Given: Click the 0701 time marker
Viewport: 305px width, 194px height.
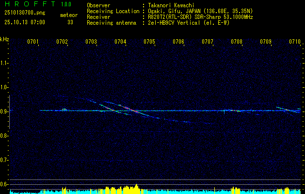Looking at the screenshot, I should [x=32, y=42].
